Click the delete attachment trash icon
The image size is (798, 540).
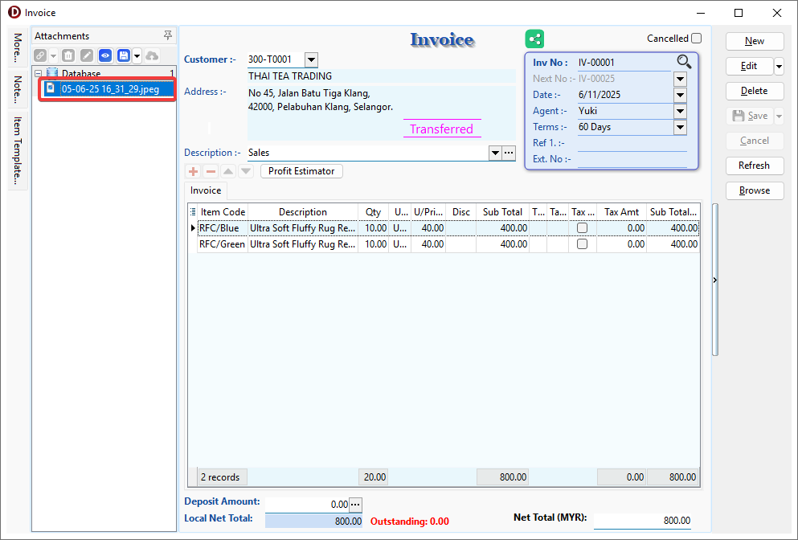point(68,55)
